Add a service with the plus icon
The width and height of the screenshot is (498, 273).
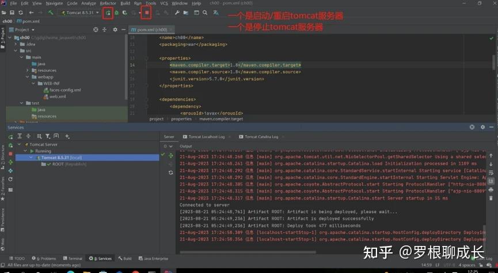pyautogui.click(x=67, y=136)
